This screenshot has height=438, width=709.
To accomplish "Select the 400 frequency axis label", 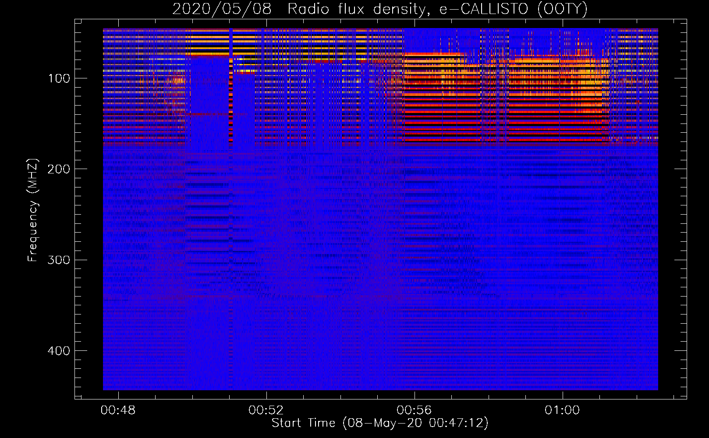I will 59,351.
